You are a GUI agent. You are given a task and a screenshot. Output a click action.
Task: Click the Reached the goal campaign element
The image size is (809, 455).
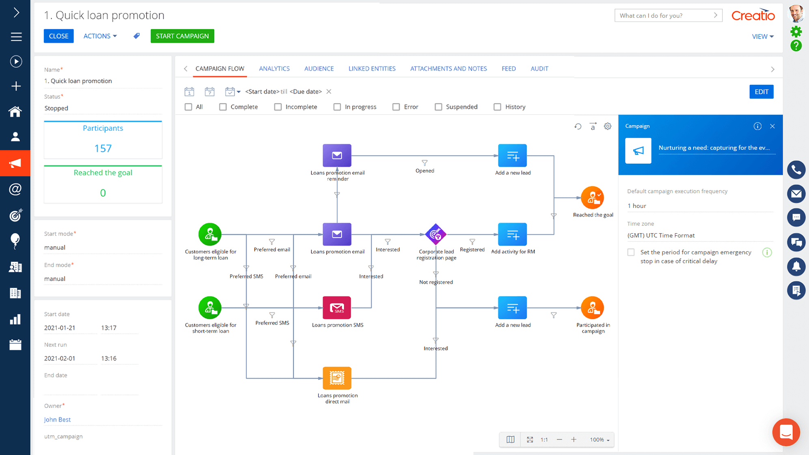click(593, 198)
